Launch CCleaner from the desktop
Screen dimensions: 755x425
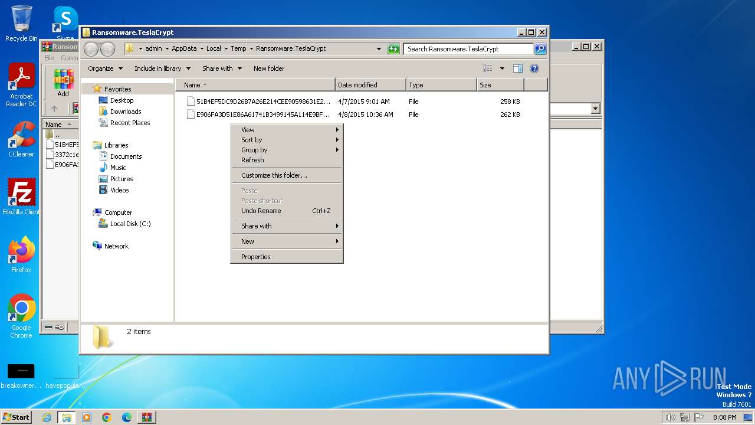pyautogui.click(x=21, y=139)
